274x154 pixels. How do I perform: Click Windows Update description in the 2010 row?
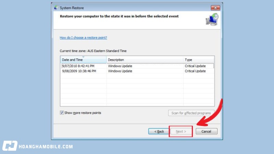[120, 66]
